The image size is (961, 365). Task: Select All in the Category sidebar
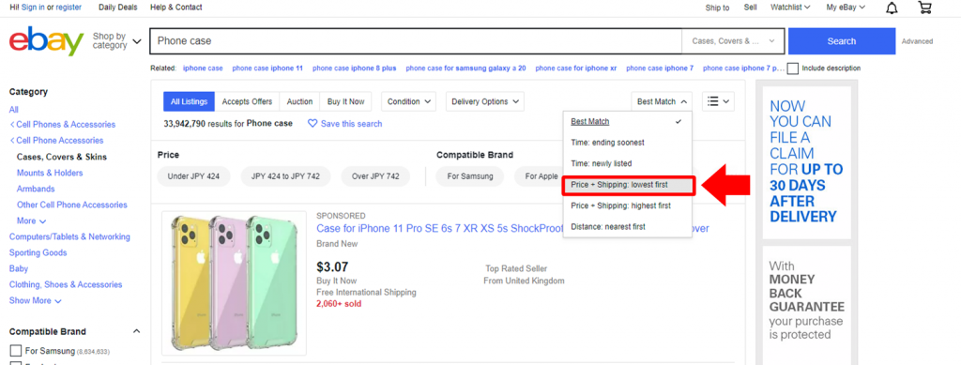tap(13, 110)
